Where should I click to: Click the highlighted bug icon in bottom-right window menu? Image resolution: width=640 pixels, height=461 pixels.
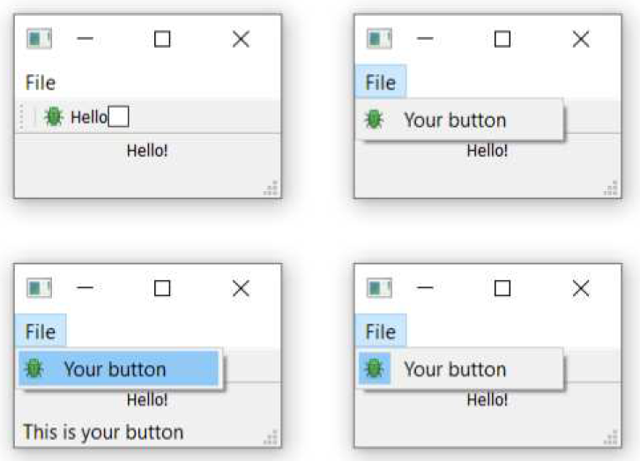tap(375, 368)
